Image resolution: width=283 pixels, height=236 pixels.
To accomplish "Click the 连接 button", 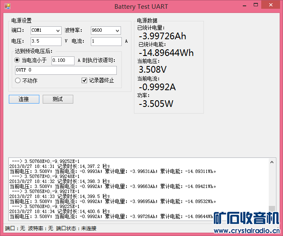I will [x=24, y=99].
